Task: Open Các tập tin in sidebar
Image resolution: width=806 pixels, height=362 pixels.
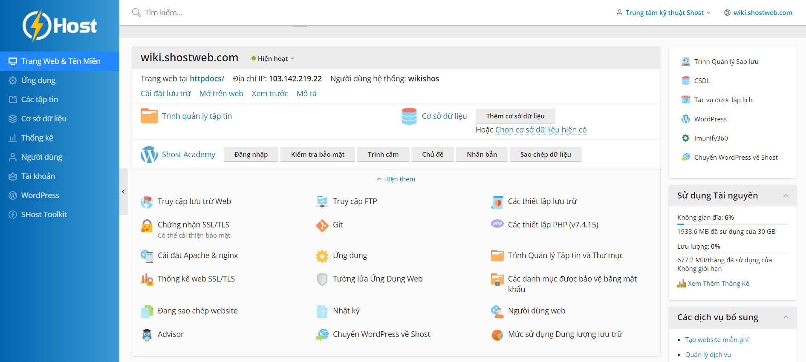Action: [60, 99]
